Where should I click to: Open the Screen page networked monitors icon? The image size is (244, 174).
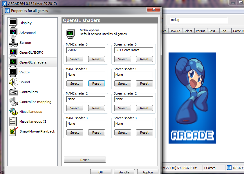coord(13,43)
